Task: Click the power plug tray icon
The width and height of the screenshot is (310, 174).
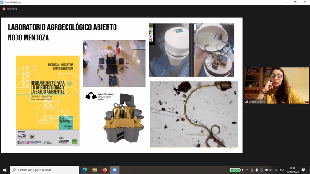Action: tap(243, 170)
